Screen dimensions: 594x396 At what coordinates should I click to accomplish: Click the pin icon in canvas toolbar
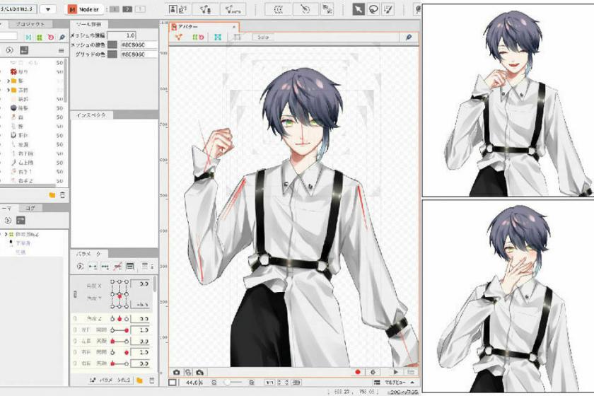(409, 37)
